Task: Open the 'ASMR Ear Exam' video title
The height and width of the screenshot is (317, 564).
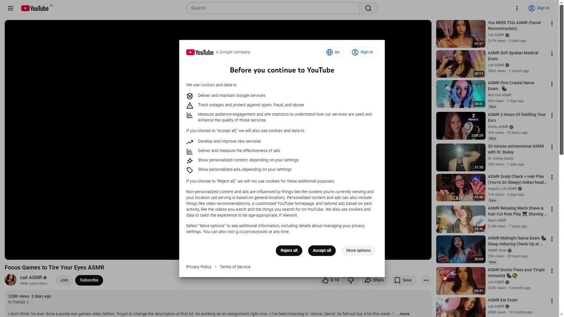Action: [x=502, y=300]
